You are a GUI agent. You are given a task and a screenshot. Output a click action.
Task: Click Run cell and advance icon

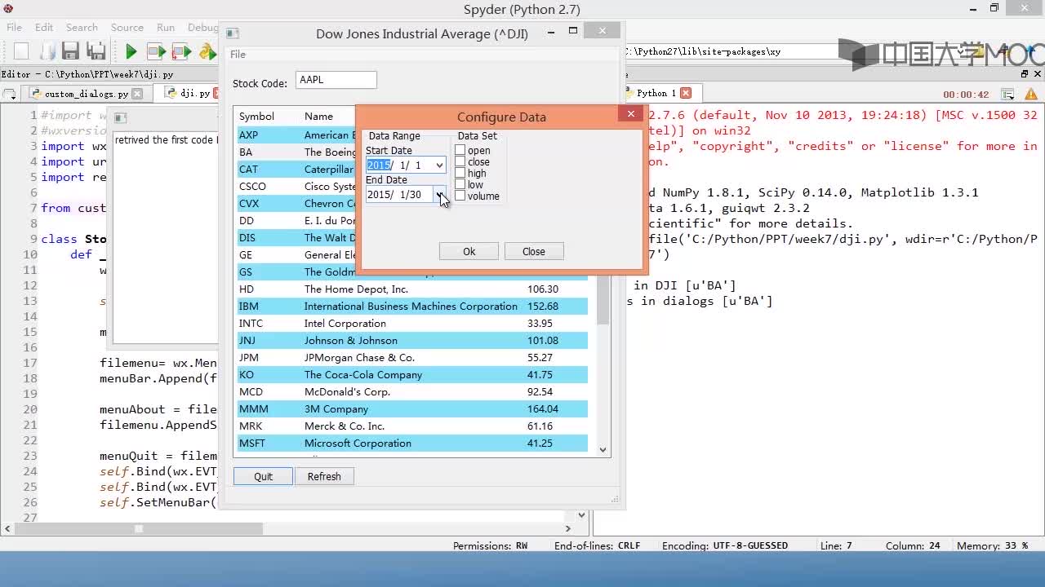click(x=181, y=51)
